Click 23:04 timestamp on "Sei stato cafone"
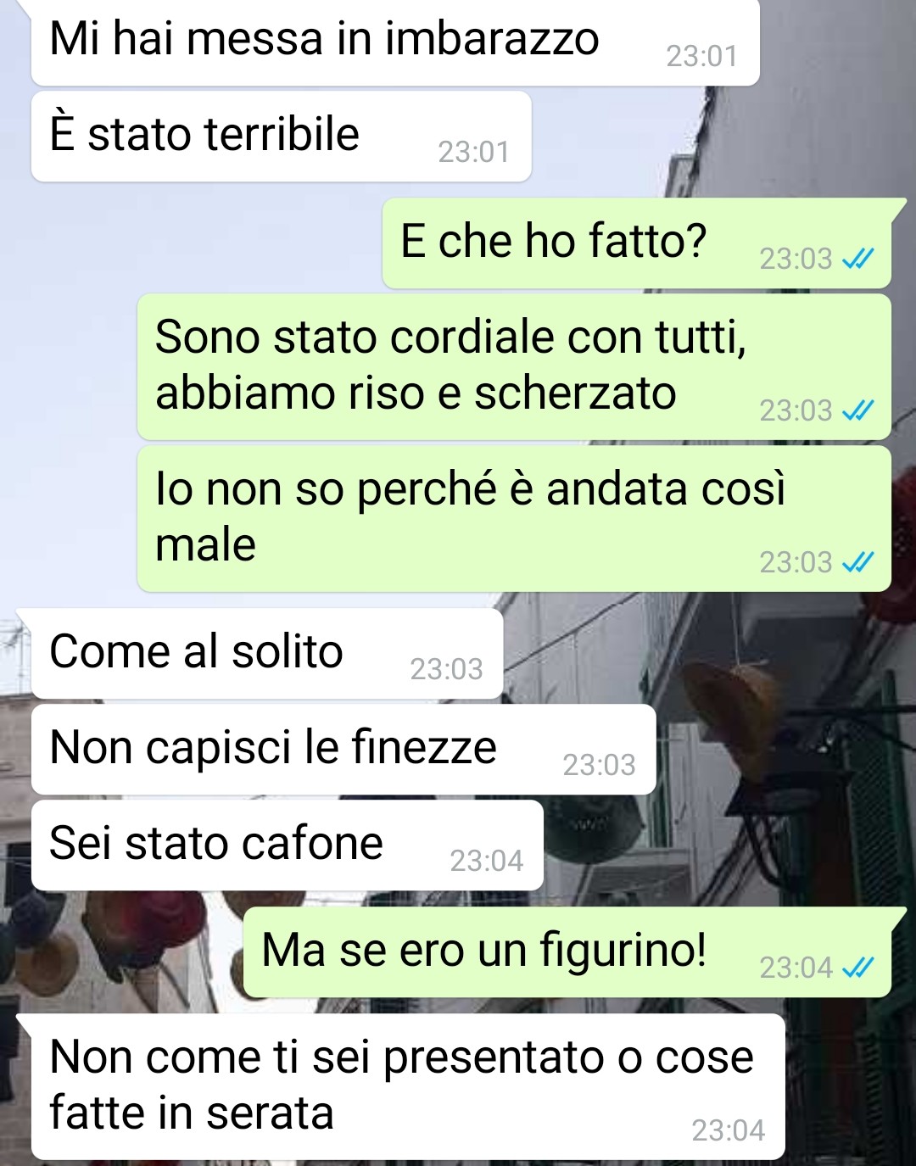Viewport: 916px width, 1166px height. pyautogui.click(x=486, y=861)
